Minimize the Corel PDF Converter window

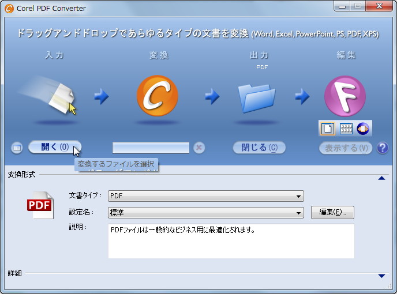coord(342,6)
